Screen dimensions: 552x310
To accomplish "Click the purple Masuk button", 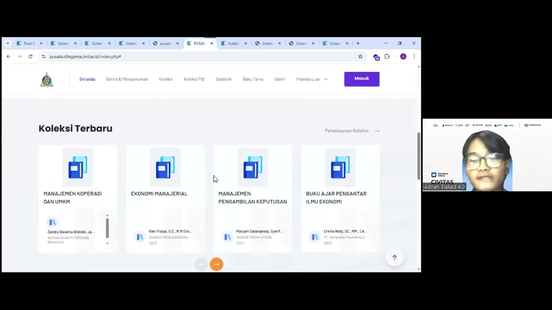I will 362,79.
